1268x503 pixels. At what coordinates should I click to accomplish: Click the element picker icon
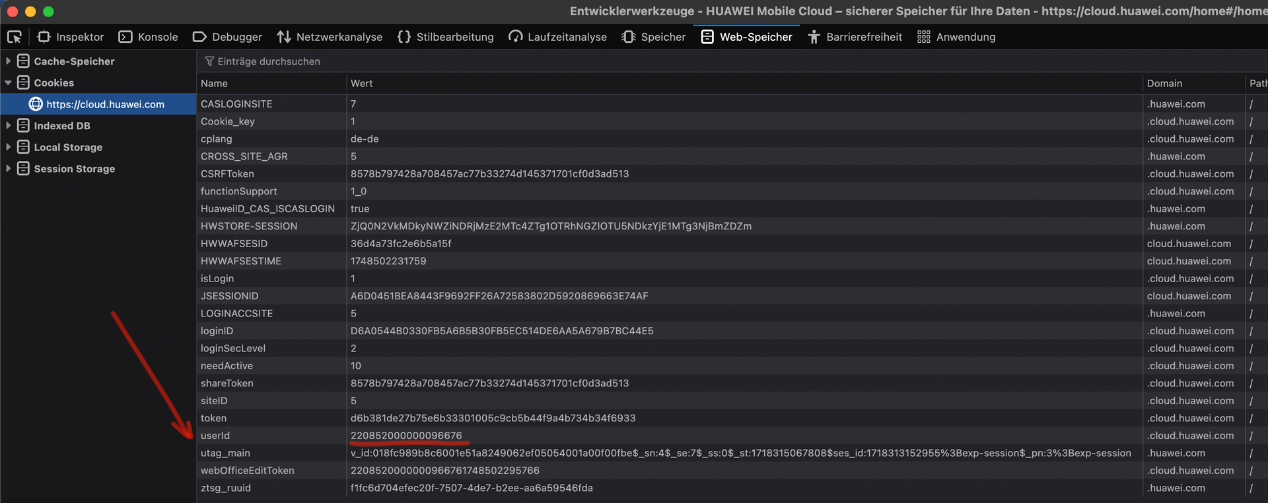click(15, 37)
